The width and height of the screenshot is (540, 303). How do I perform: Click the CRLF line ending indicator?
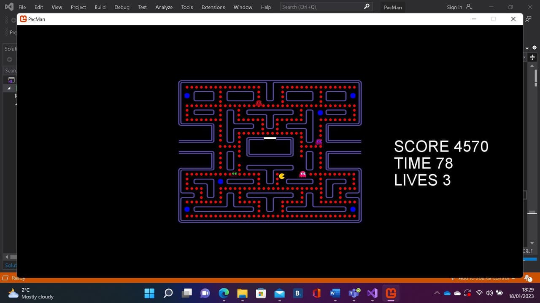[528, 251]
